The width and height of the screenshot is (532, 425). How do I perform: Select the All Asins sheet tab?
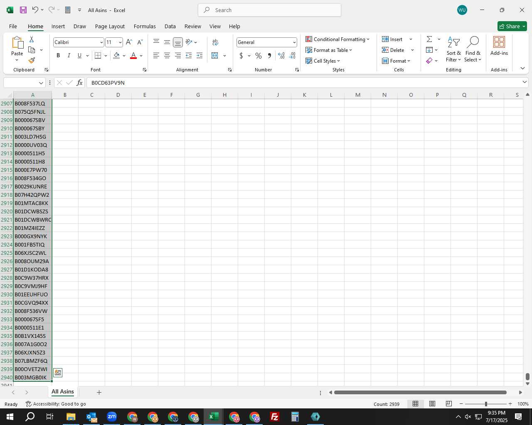63,391
